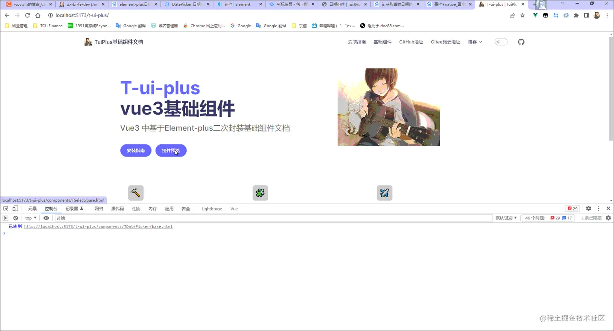Expand the 博客 dropdown in navigation
614x331 pixels.
pos(474,42)
